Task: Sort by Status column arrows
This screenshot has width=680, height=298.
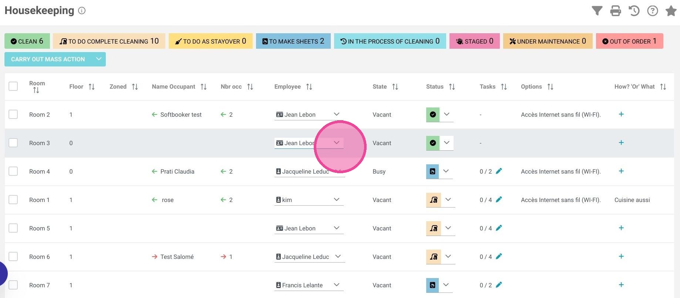Action: point(452,87)
